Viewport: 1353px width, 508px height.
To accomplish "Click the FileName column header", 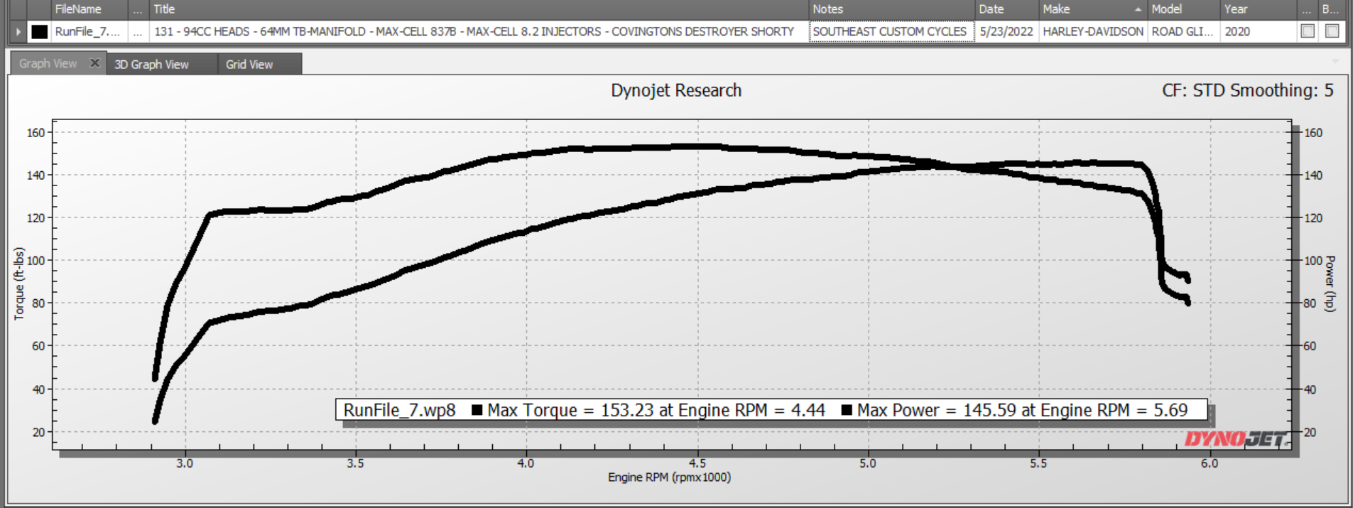I will pos(89,9).
